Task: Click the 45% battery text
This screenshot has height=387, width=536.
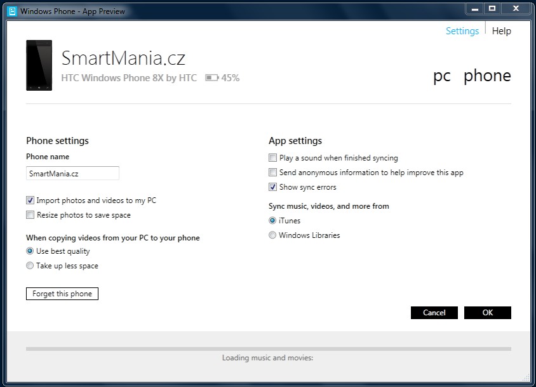Action: pyautogui.click(x=231, y=78)
